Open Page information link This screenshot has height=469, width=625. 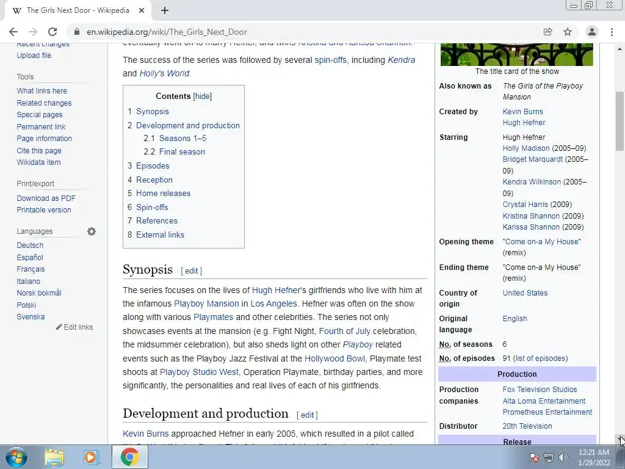(x=44, y=139)
